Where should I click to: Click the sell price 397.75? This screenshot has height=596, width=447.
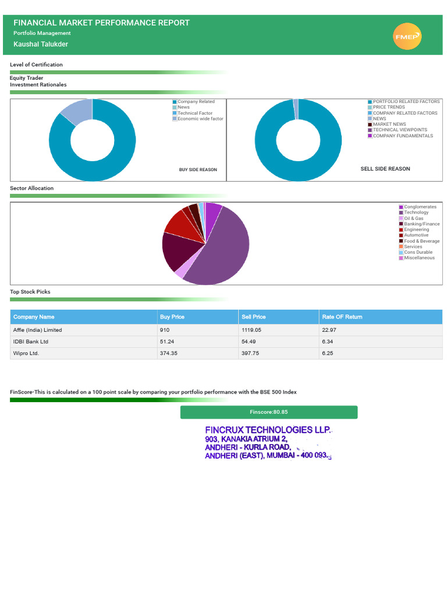(x=250, y=353)
